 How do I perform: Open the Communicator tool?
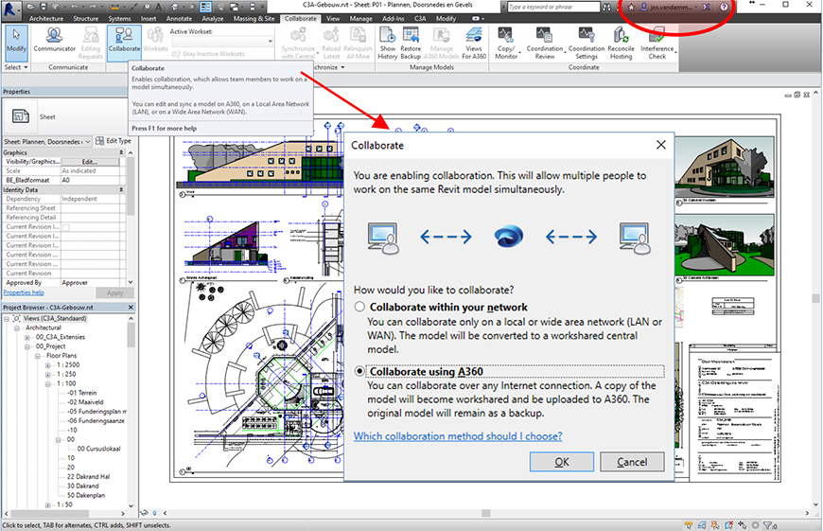[x=55, y=40]
